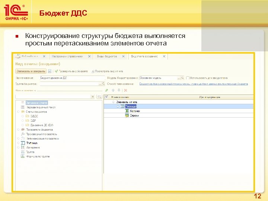Select Нередактируемый текст element icon

(x=23, y=107)
